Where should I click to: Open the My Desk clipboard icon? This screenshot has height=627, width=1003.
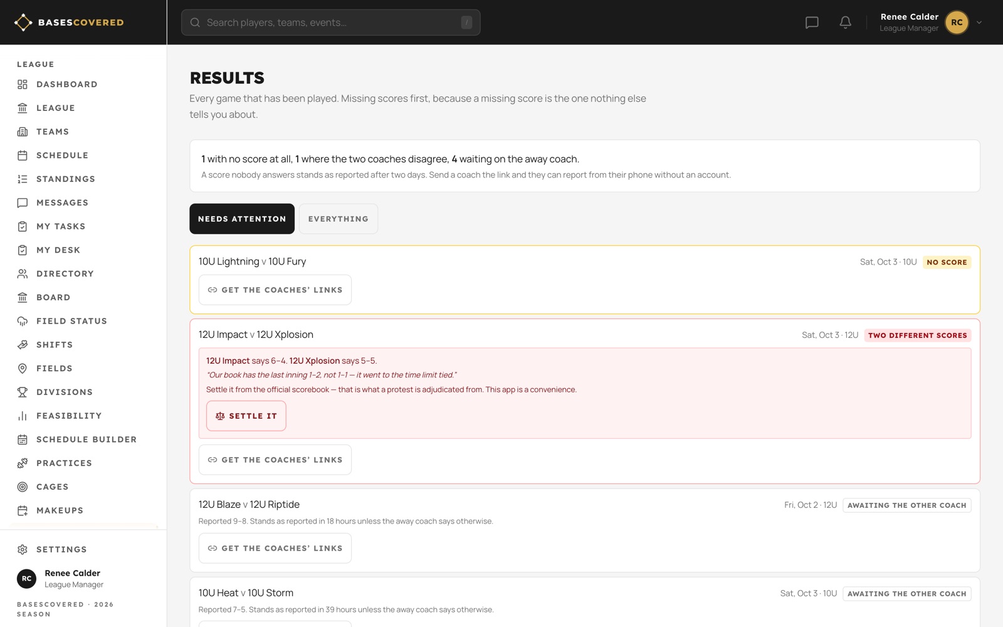pyautogui.click(x=23, y=250)
